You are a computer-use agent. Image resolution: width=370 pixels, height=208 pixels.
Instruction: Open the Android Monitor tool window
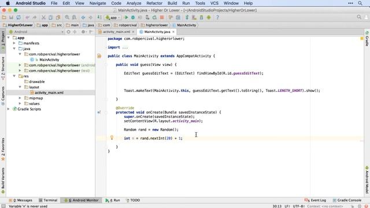[82, 200]
